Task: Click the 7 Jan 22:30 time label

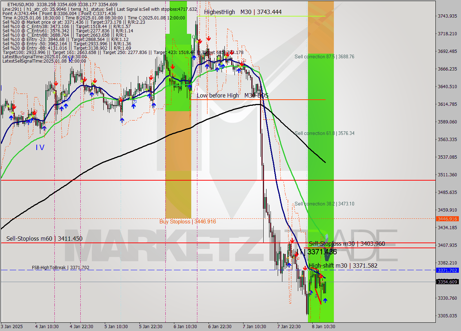Action: 289,326
